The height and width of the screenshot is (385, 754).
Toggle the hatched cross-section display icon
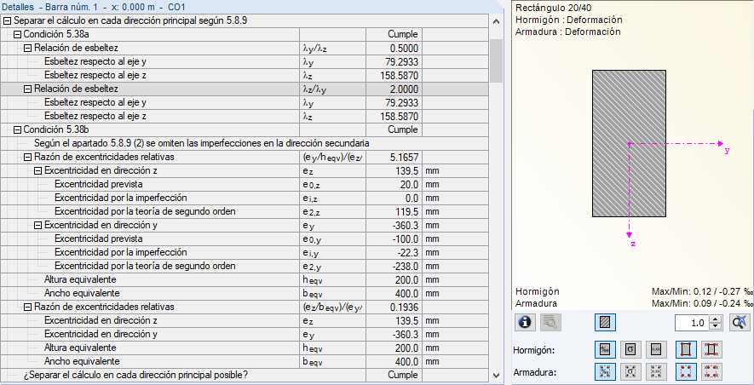605,322
